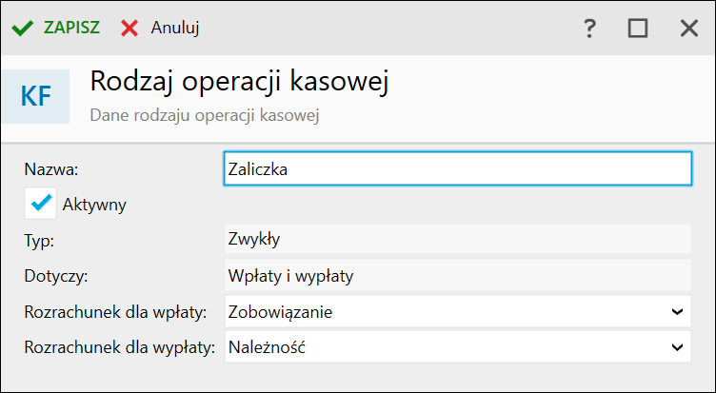Click the Dotyczy field Wpłaty i wypłaty
This screenshot has height=393, width=716.
tap(458, 276)
